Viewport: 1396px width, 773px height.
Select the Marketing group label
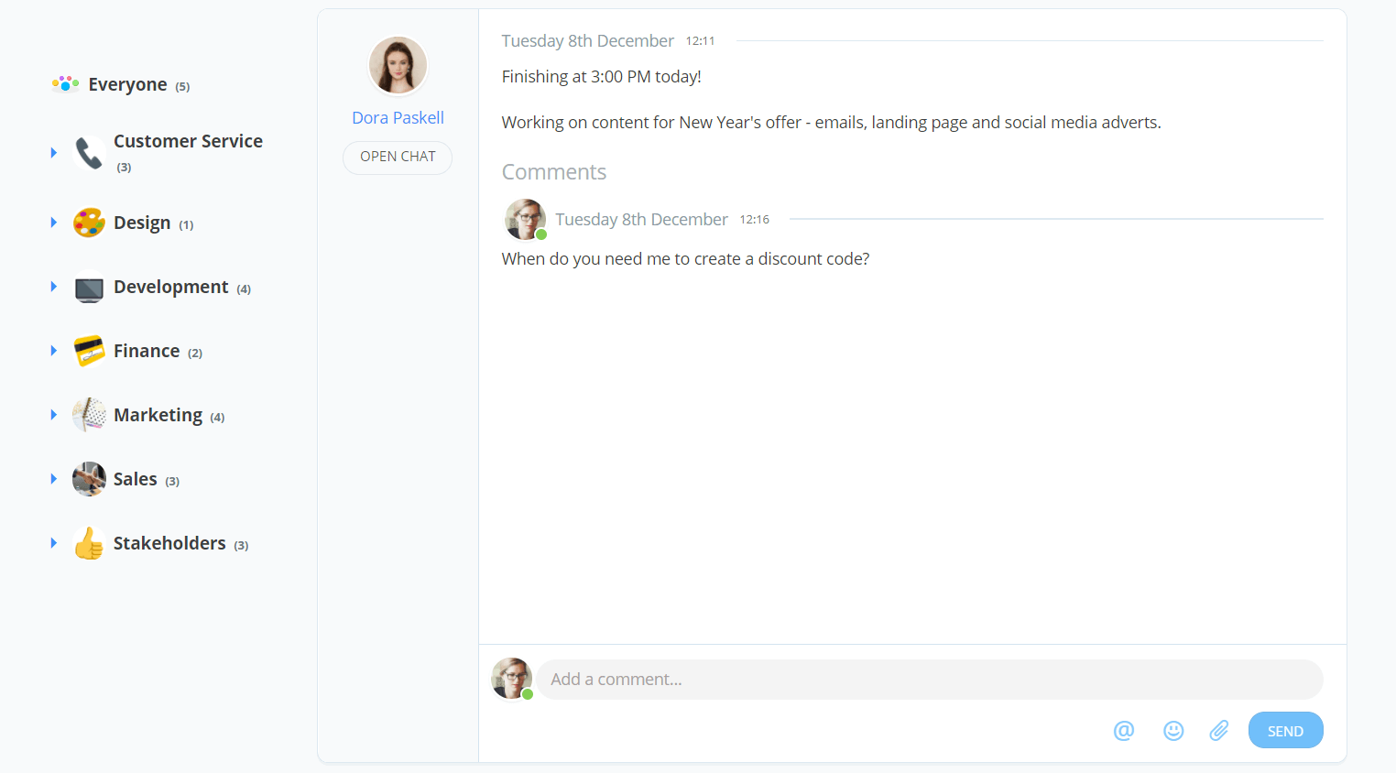pos(158,415)
